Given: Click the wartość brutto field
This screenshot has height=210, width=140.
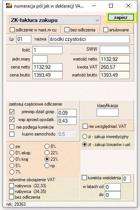Looking at the screenshot, I should (x=115, y=75).
